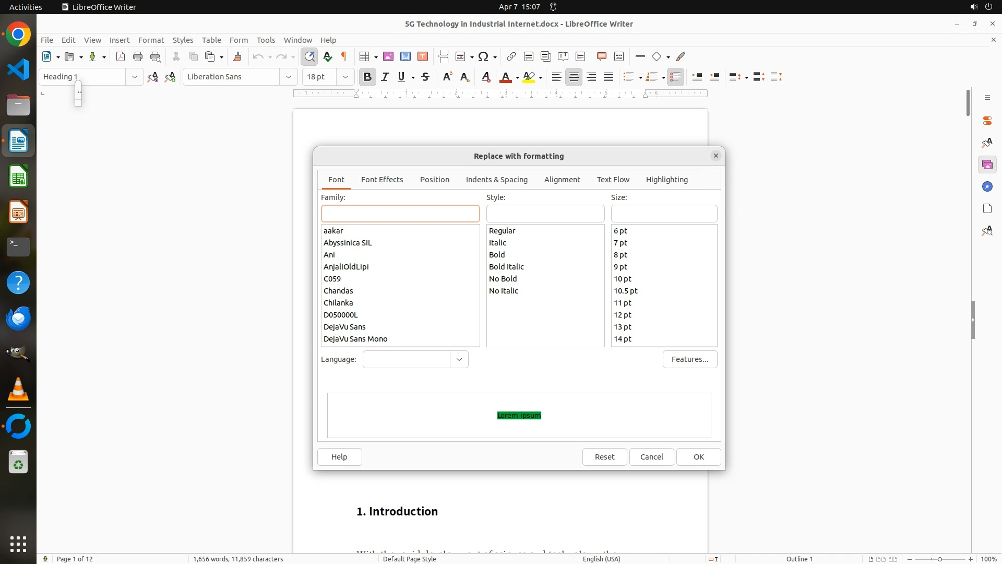1002x564 pixels.
Task: Toggle Bold formatting button
Action: click(367, 77)
